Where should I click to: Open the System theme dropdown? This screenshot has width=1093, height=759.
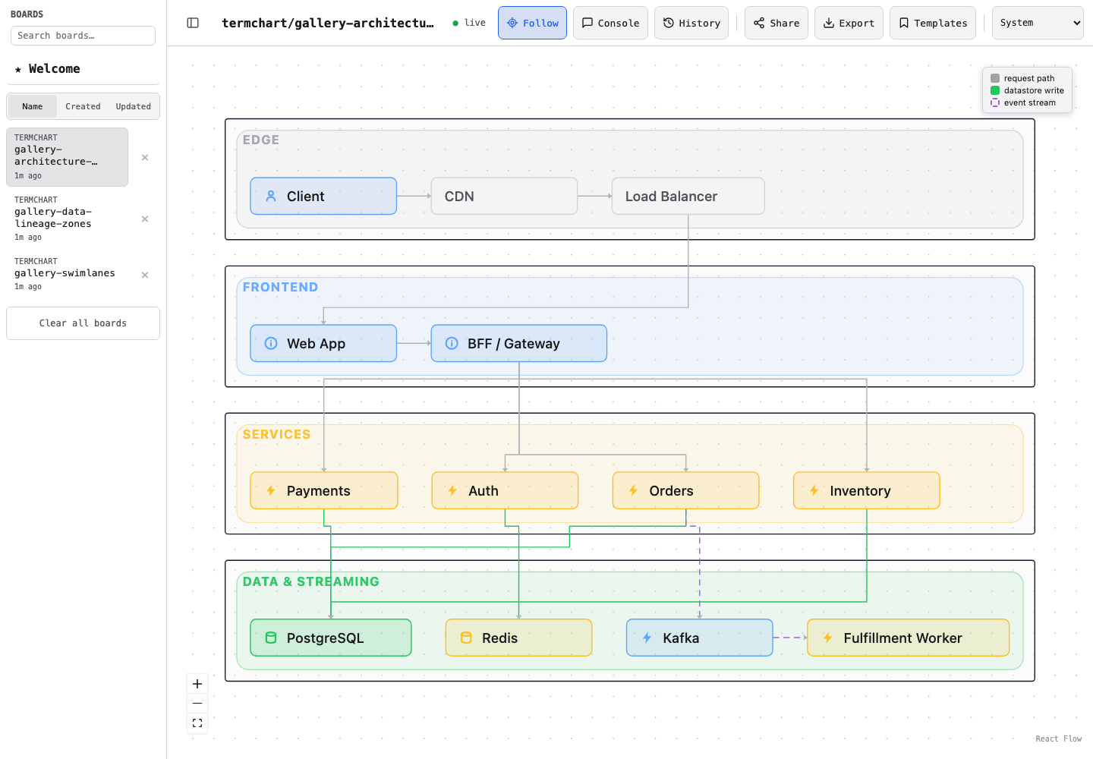coord(1038,23)
